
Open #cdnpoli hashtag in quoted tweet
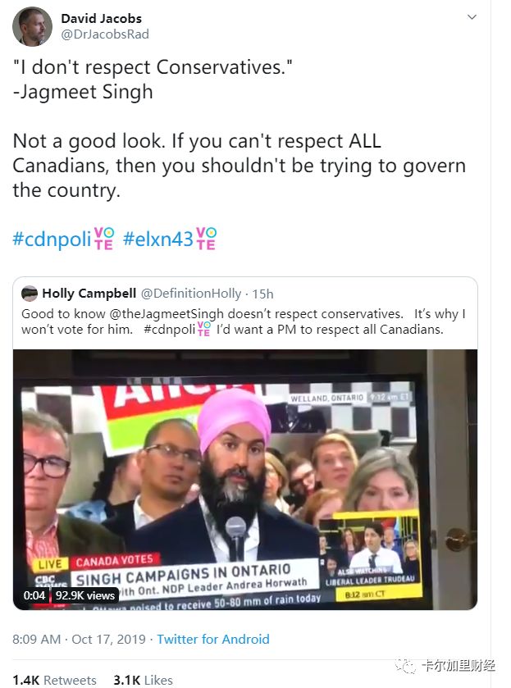170,329
